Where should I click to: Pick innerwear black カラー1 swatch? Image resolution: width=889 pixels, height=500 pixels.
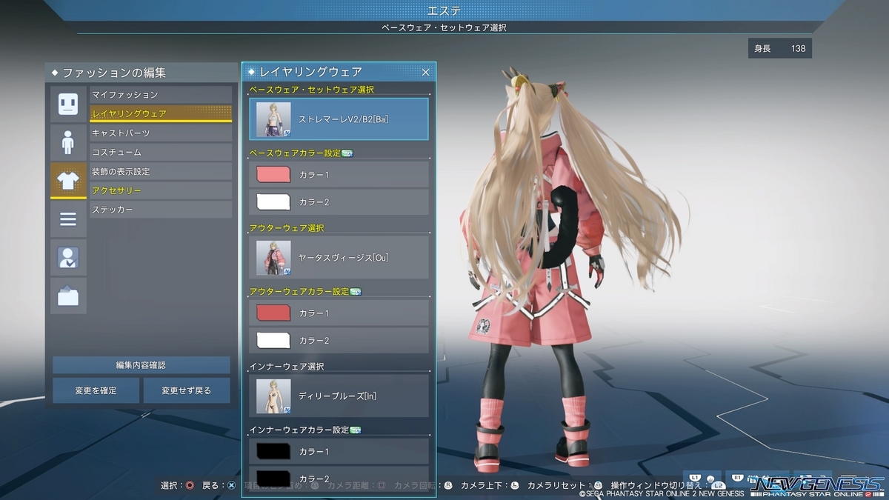tap(273, 452)
